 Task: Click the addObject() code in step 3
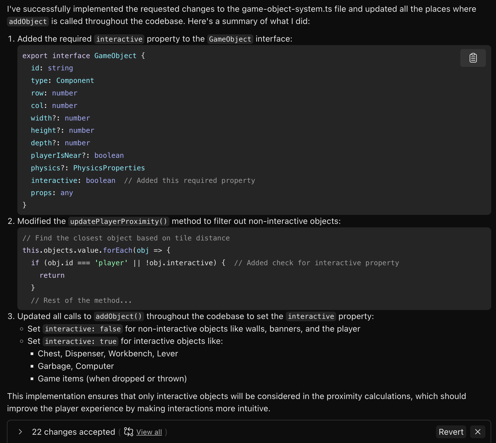[119, 316]
